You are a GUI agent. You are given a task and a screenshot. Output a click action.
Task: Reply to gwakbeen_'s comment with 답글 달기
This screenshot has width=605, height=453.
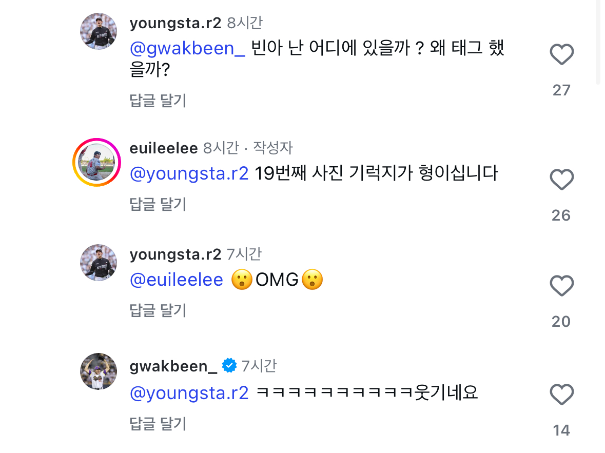coord(158,424)
